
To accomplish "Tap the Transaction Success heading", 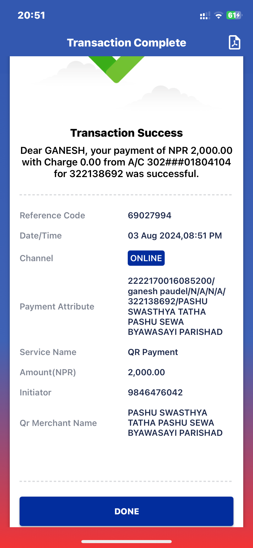I will click(x=127, y=133).
